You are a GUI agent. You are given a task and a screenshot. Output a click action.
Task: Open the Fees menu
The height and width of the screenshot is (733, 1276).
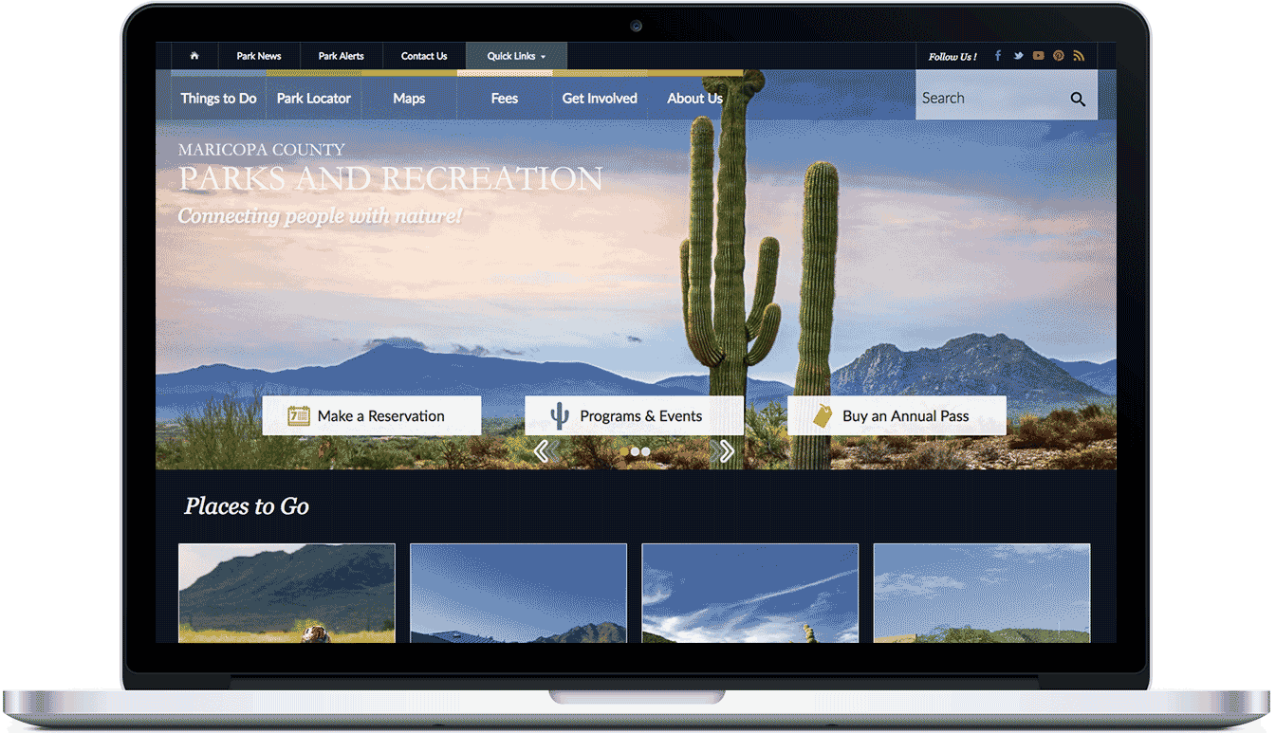point(505,98)
